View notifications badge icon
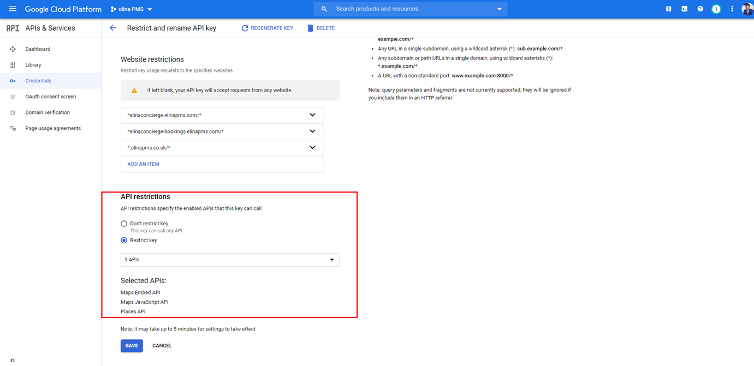 [716, 9]
